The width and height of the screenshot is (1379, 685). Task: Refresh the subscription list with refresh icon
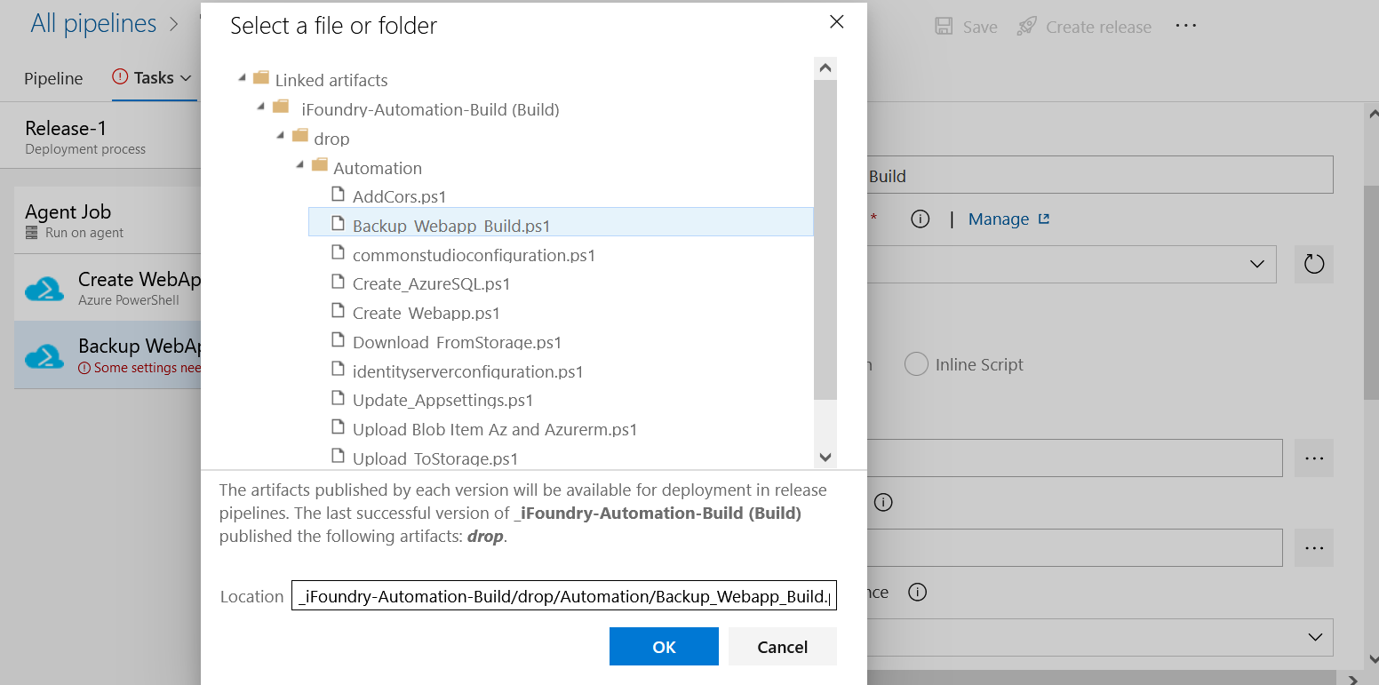(x=1314, y=264)
